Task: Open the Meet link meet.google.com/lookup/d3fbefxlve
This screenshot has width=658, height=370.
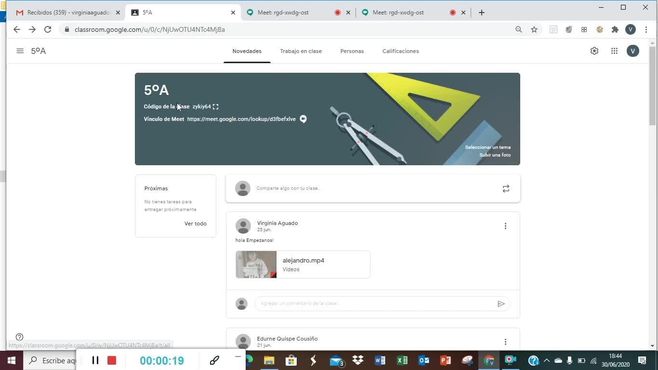Action: pyautogui.click(x=241, y=119)
